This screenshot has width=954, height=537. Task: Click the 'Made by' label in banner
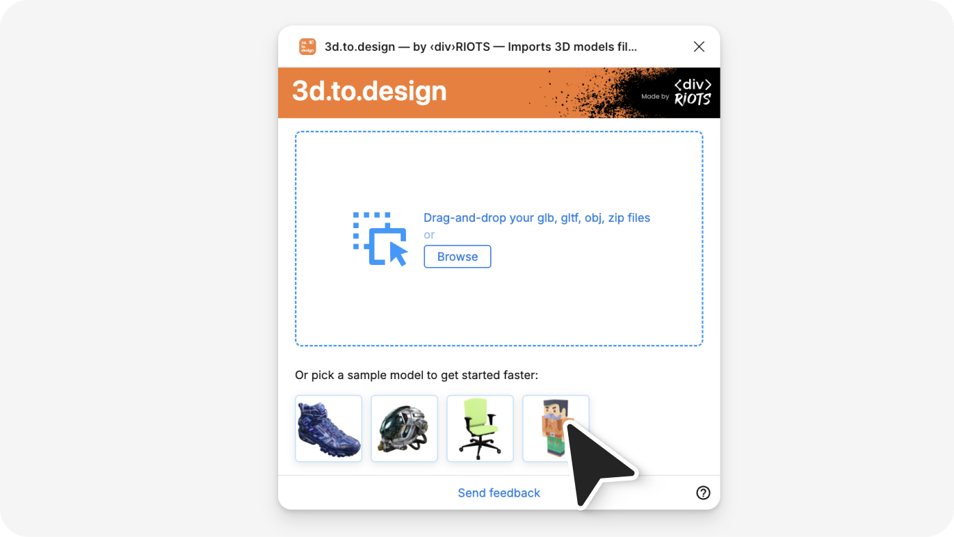point(654,97)
